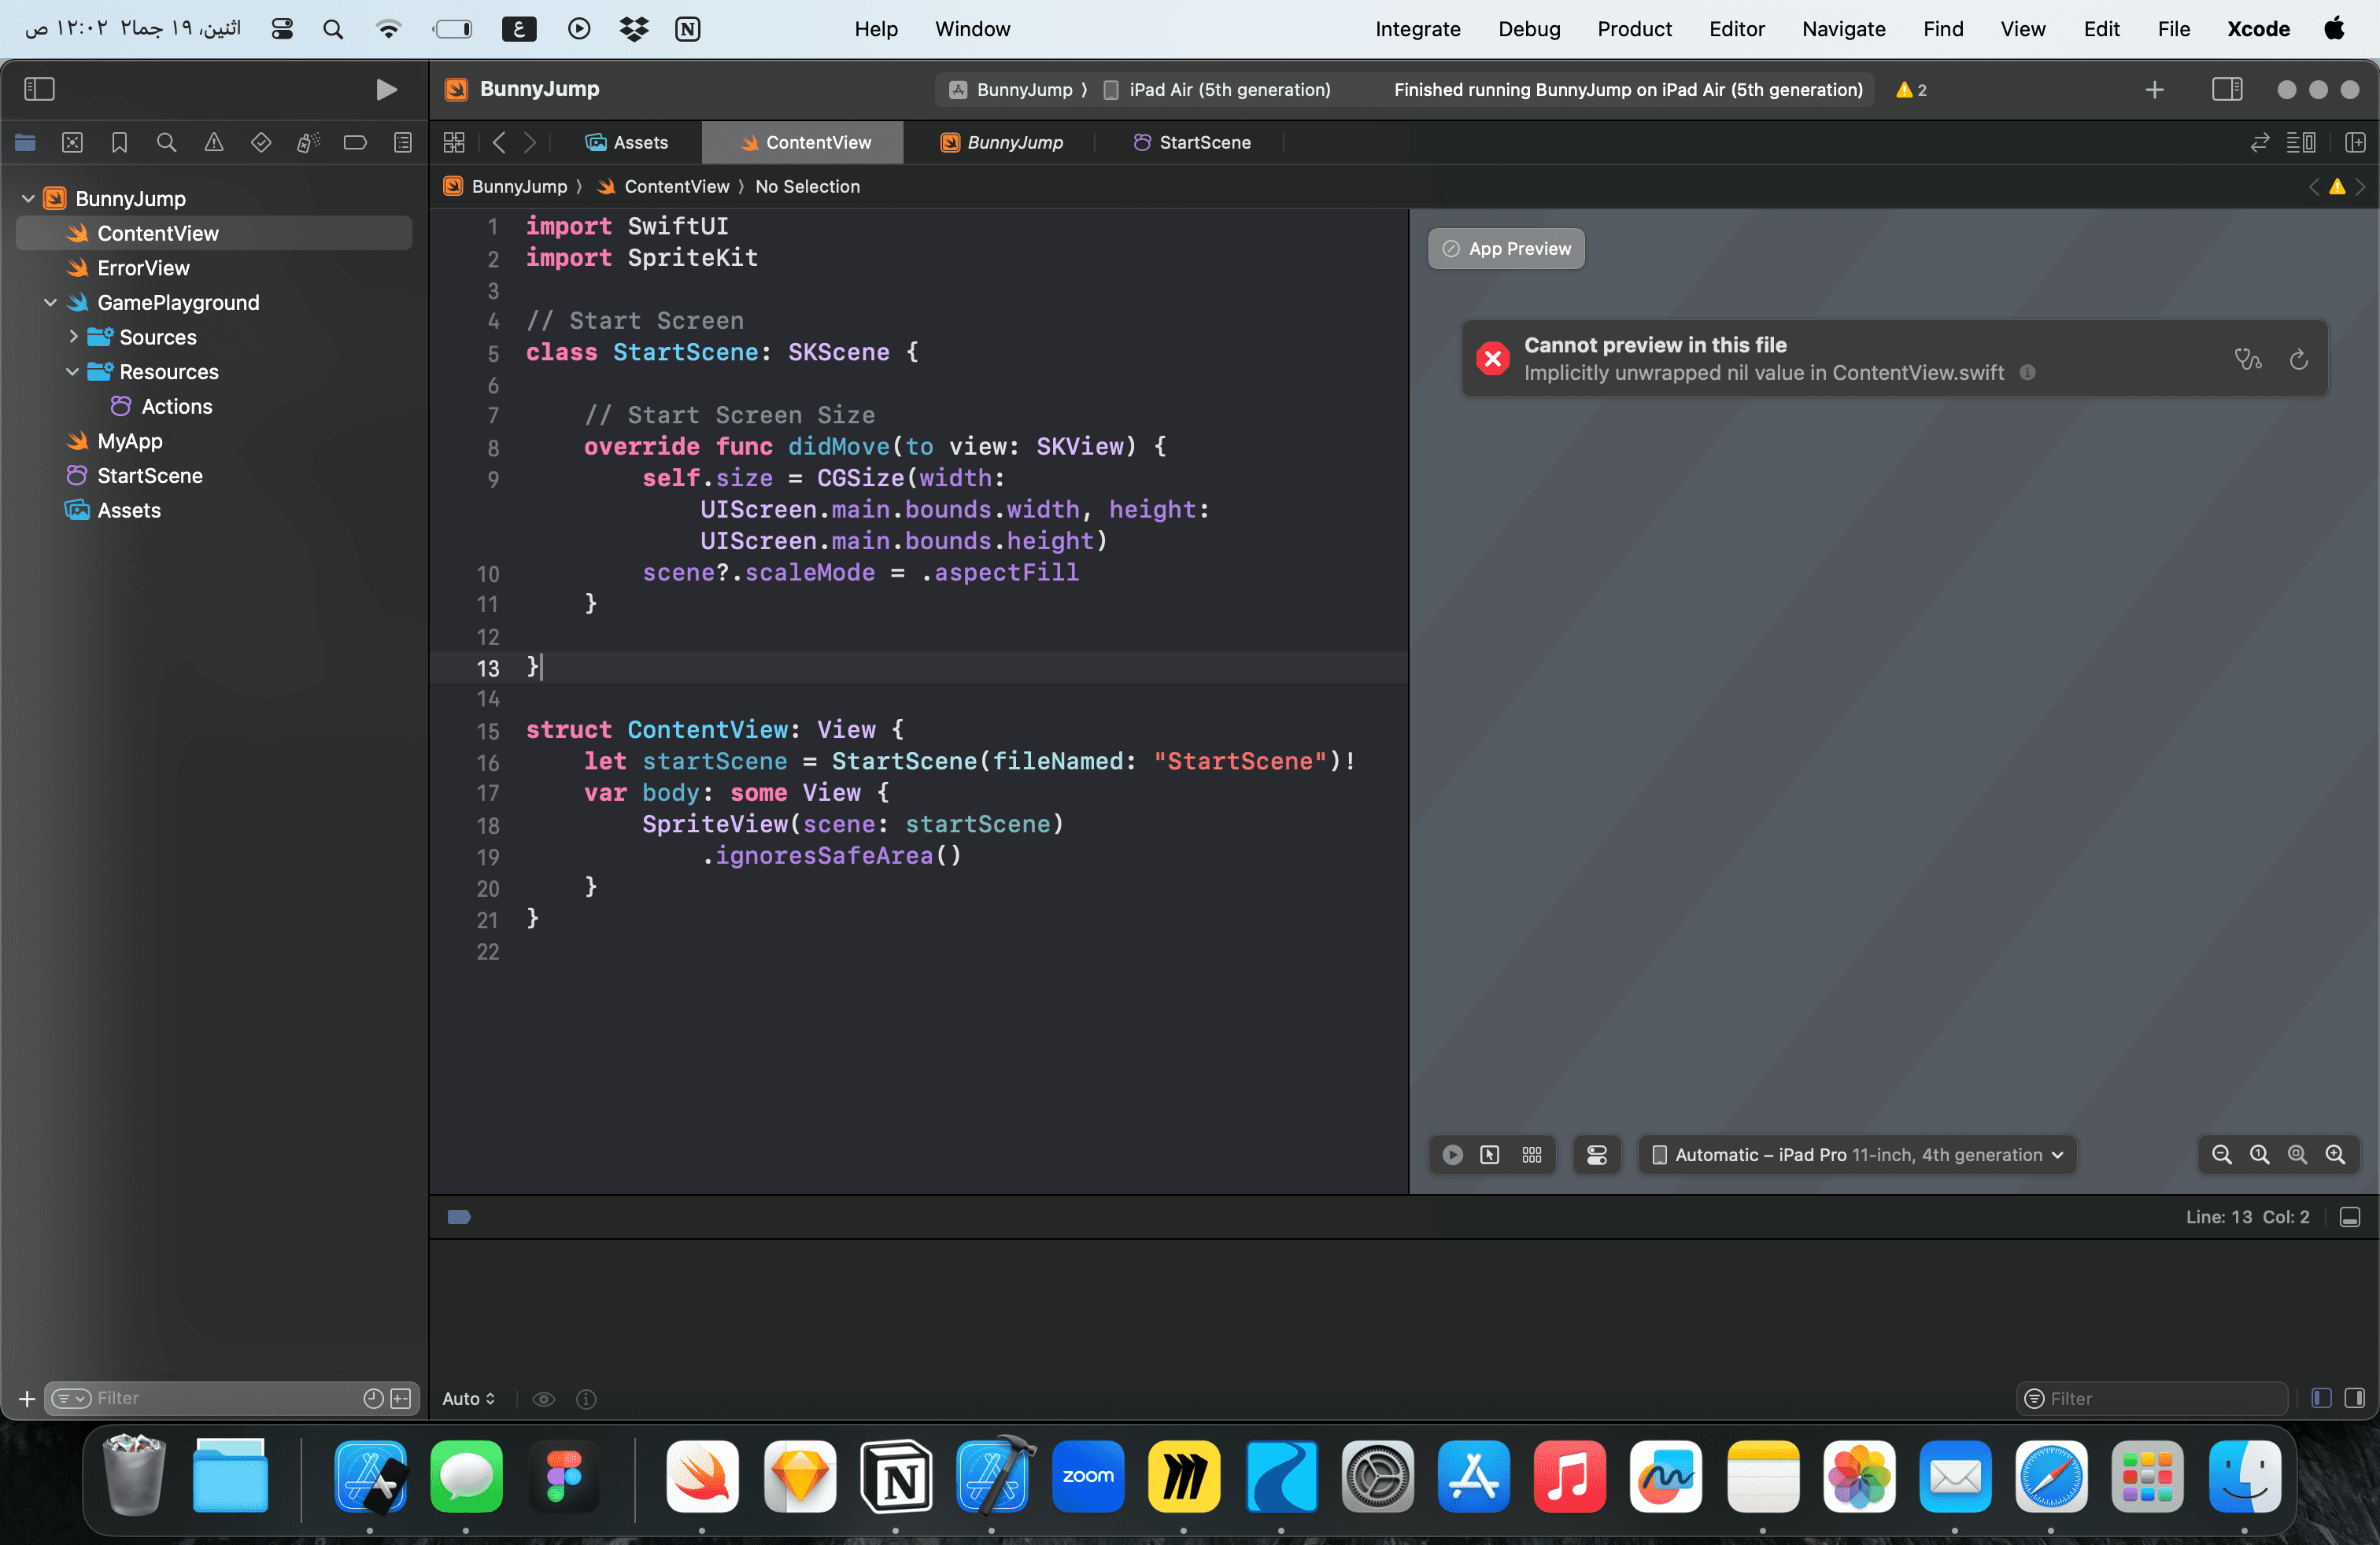2380x1545 pixels.
Task: Click App Preview button
Action: [x=1506, y=249]
